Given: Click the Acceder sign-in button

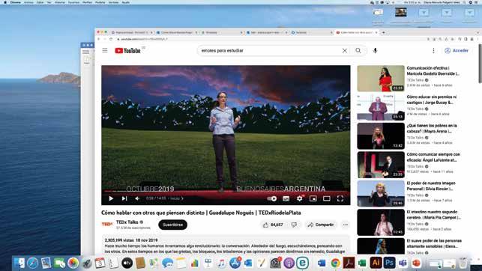Looking at the screenshot, I should click(457, 51).
